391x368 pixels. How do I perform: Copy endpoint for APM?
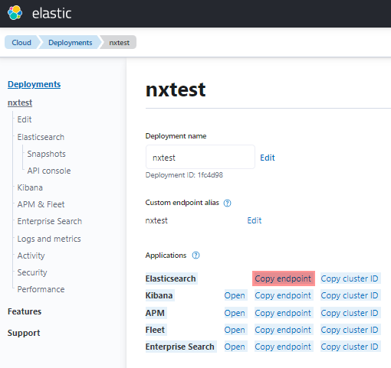tap(284, 313)
